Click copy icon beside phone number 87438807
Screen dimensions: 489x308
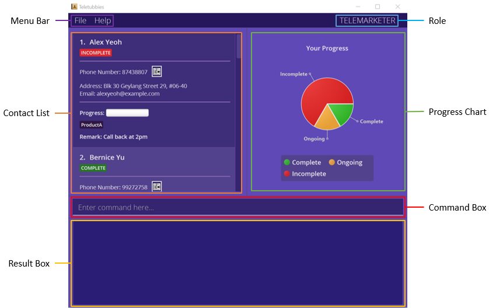156,71
